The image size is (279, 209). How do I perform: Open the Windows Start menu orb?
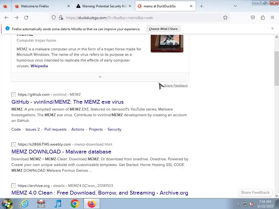tap(7, 204)
